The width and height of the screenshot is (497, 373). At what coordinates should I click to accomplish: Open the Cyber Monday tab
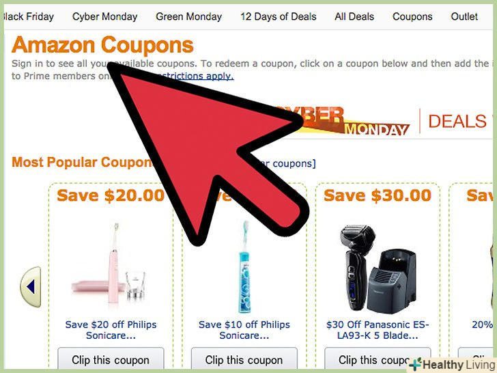(104, 16)
